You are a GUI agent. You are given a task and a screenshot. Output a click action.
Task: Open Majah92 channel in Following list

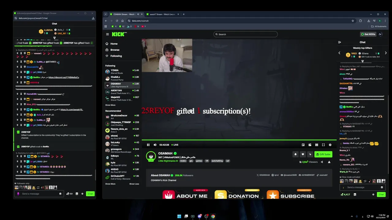pyautogui.click(x=122, y=98)
